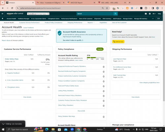
Task: Open Late Shipment Rate link
Action: point(119,59)
